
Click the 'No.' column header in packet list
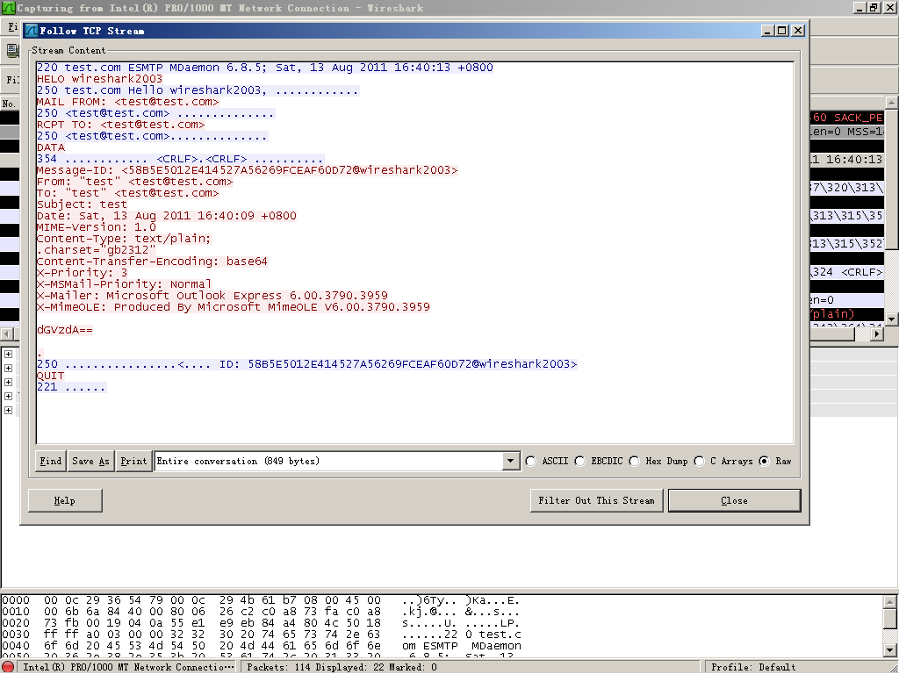pyautogui.click(x=10, y=104)
